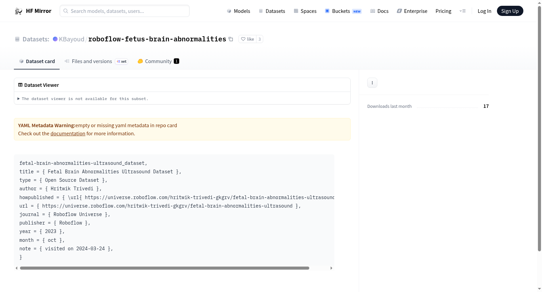Click the Community discussion count badge
Screen dimensions: 542x292
[176, 61]
